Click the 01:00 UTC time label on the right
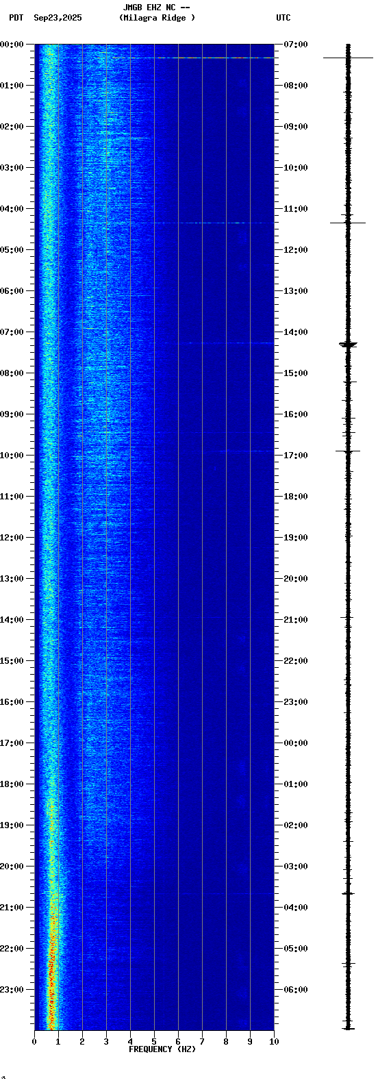 coord(296,784)
